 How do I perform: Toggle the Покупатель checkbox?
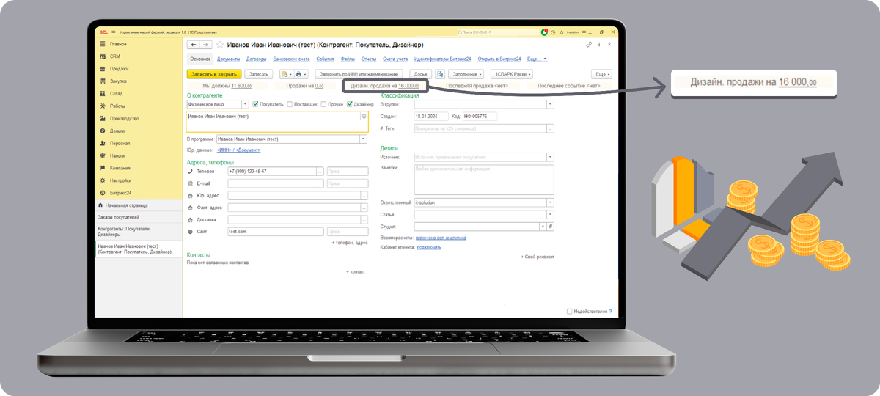click(x=256, y=104)
